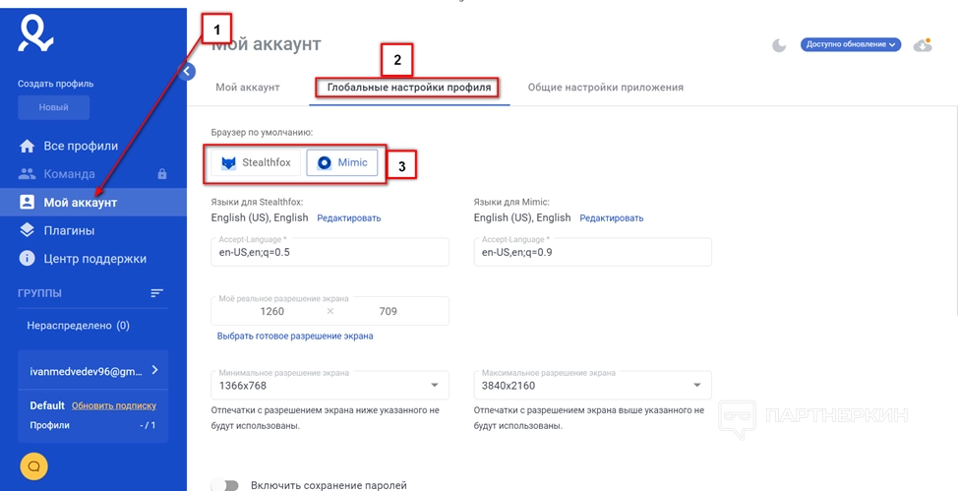Viewport: 958px width, 491px height.
Task: Click the cloud sync icon
Action: pyautogui.click(x=923, y=45)
